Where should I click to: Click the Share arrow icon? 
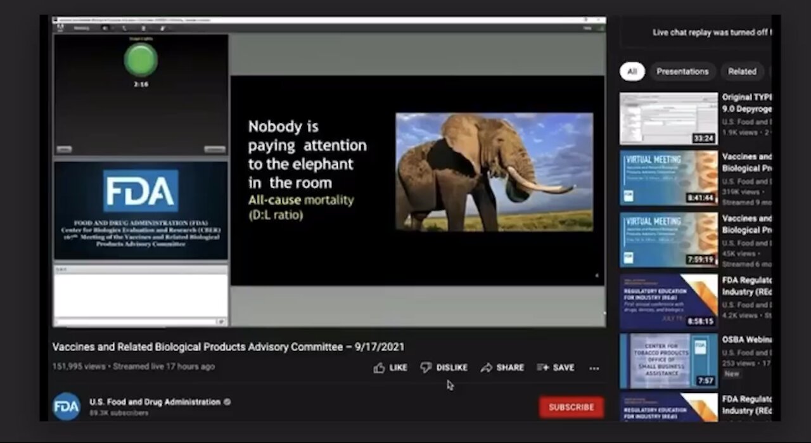[486, 368]
